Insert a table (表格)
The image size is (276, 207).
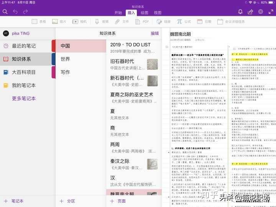tap(39, 21)
